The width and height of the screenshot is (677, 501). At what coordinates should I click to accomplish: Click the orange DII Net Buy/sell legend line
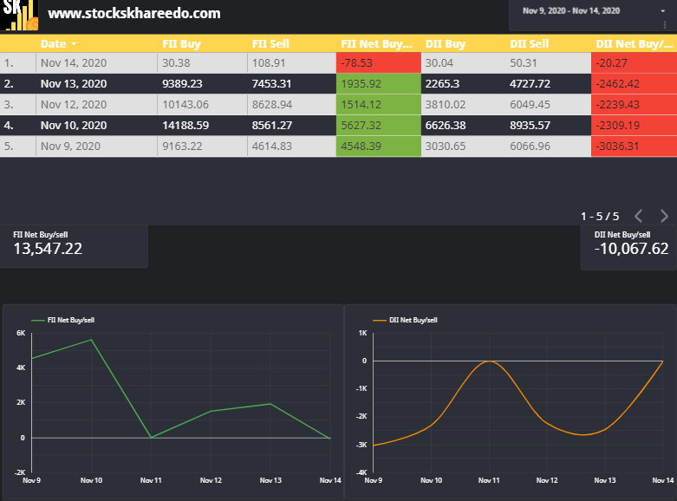(x=380, y=320)
